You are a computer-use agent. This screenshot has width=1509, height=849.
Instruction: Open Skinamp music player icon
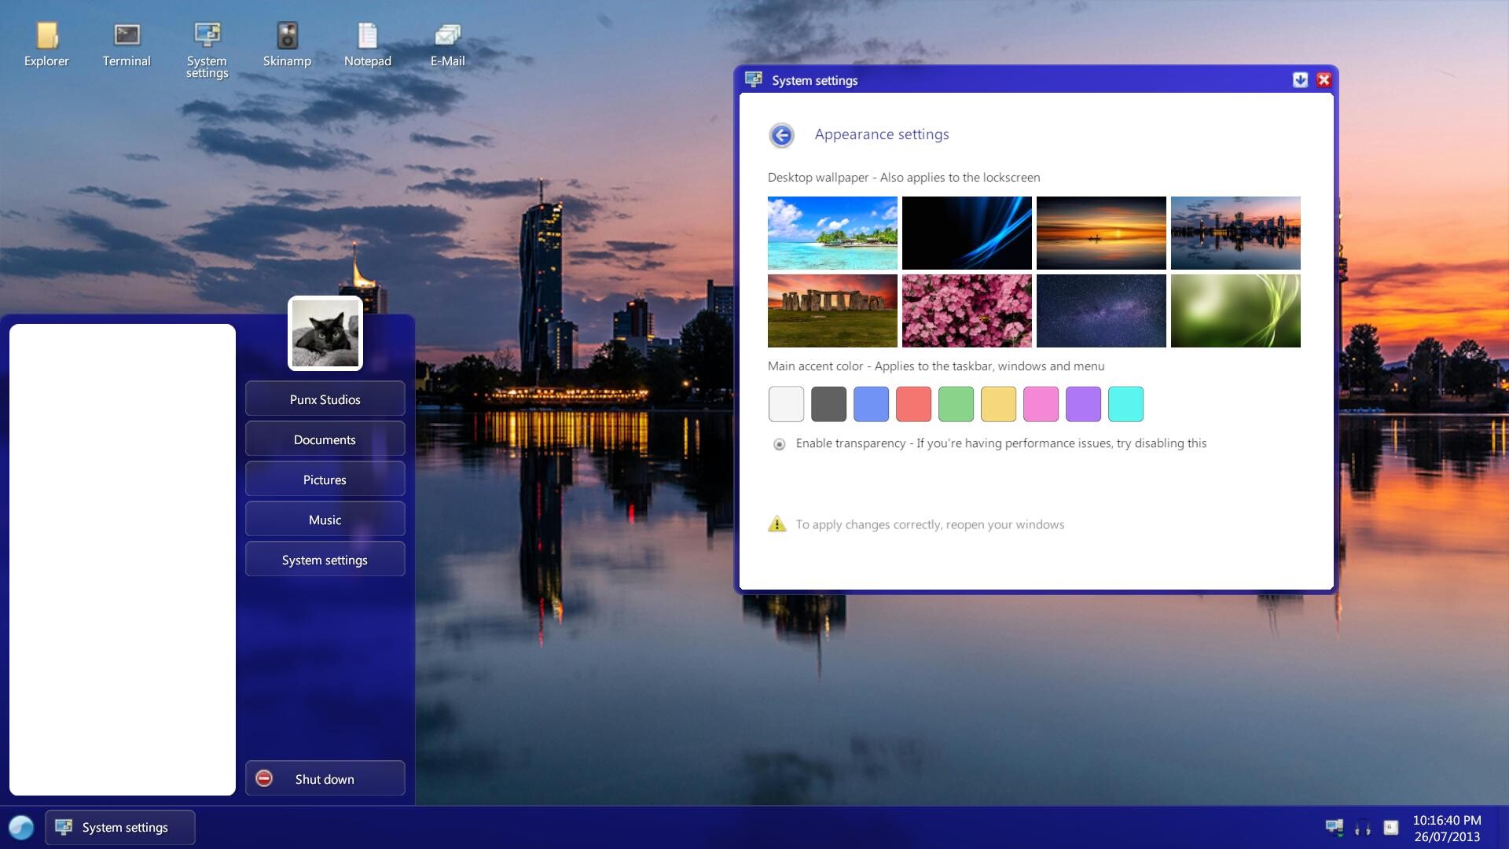coord(287,44)
